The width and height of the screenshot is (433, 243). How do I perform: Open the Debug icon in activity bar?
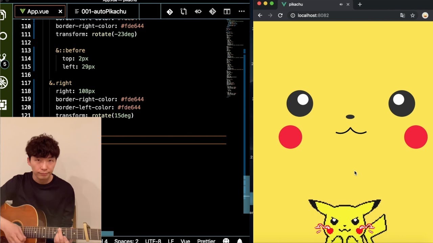pos(3,82)
